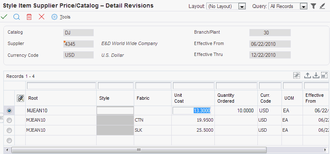Click the customize grid icon
Image resolution: width=330 pixels, height=154 pixels.
coord(297,76)
